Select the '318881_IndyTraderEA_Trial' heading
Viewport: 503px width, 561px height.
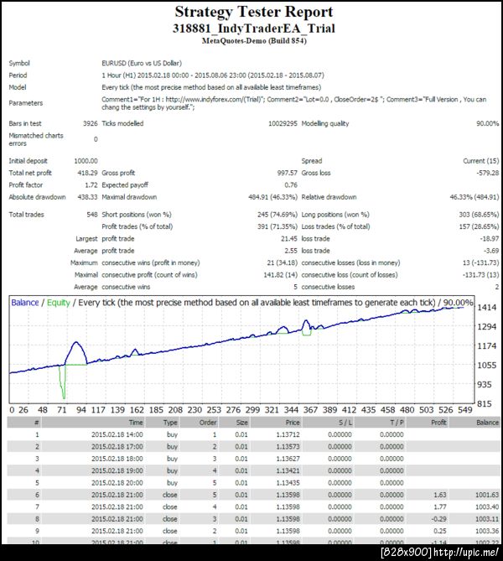254,29
